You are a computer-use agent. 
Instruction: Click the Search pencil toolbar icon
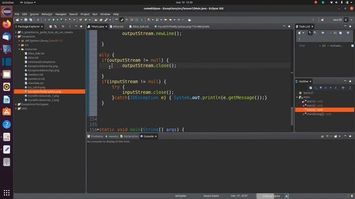coord(106,20)
